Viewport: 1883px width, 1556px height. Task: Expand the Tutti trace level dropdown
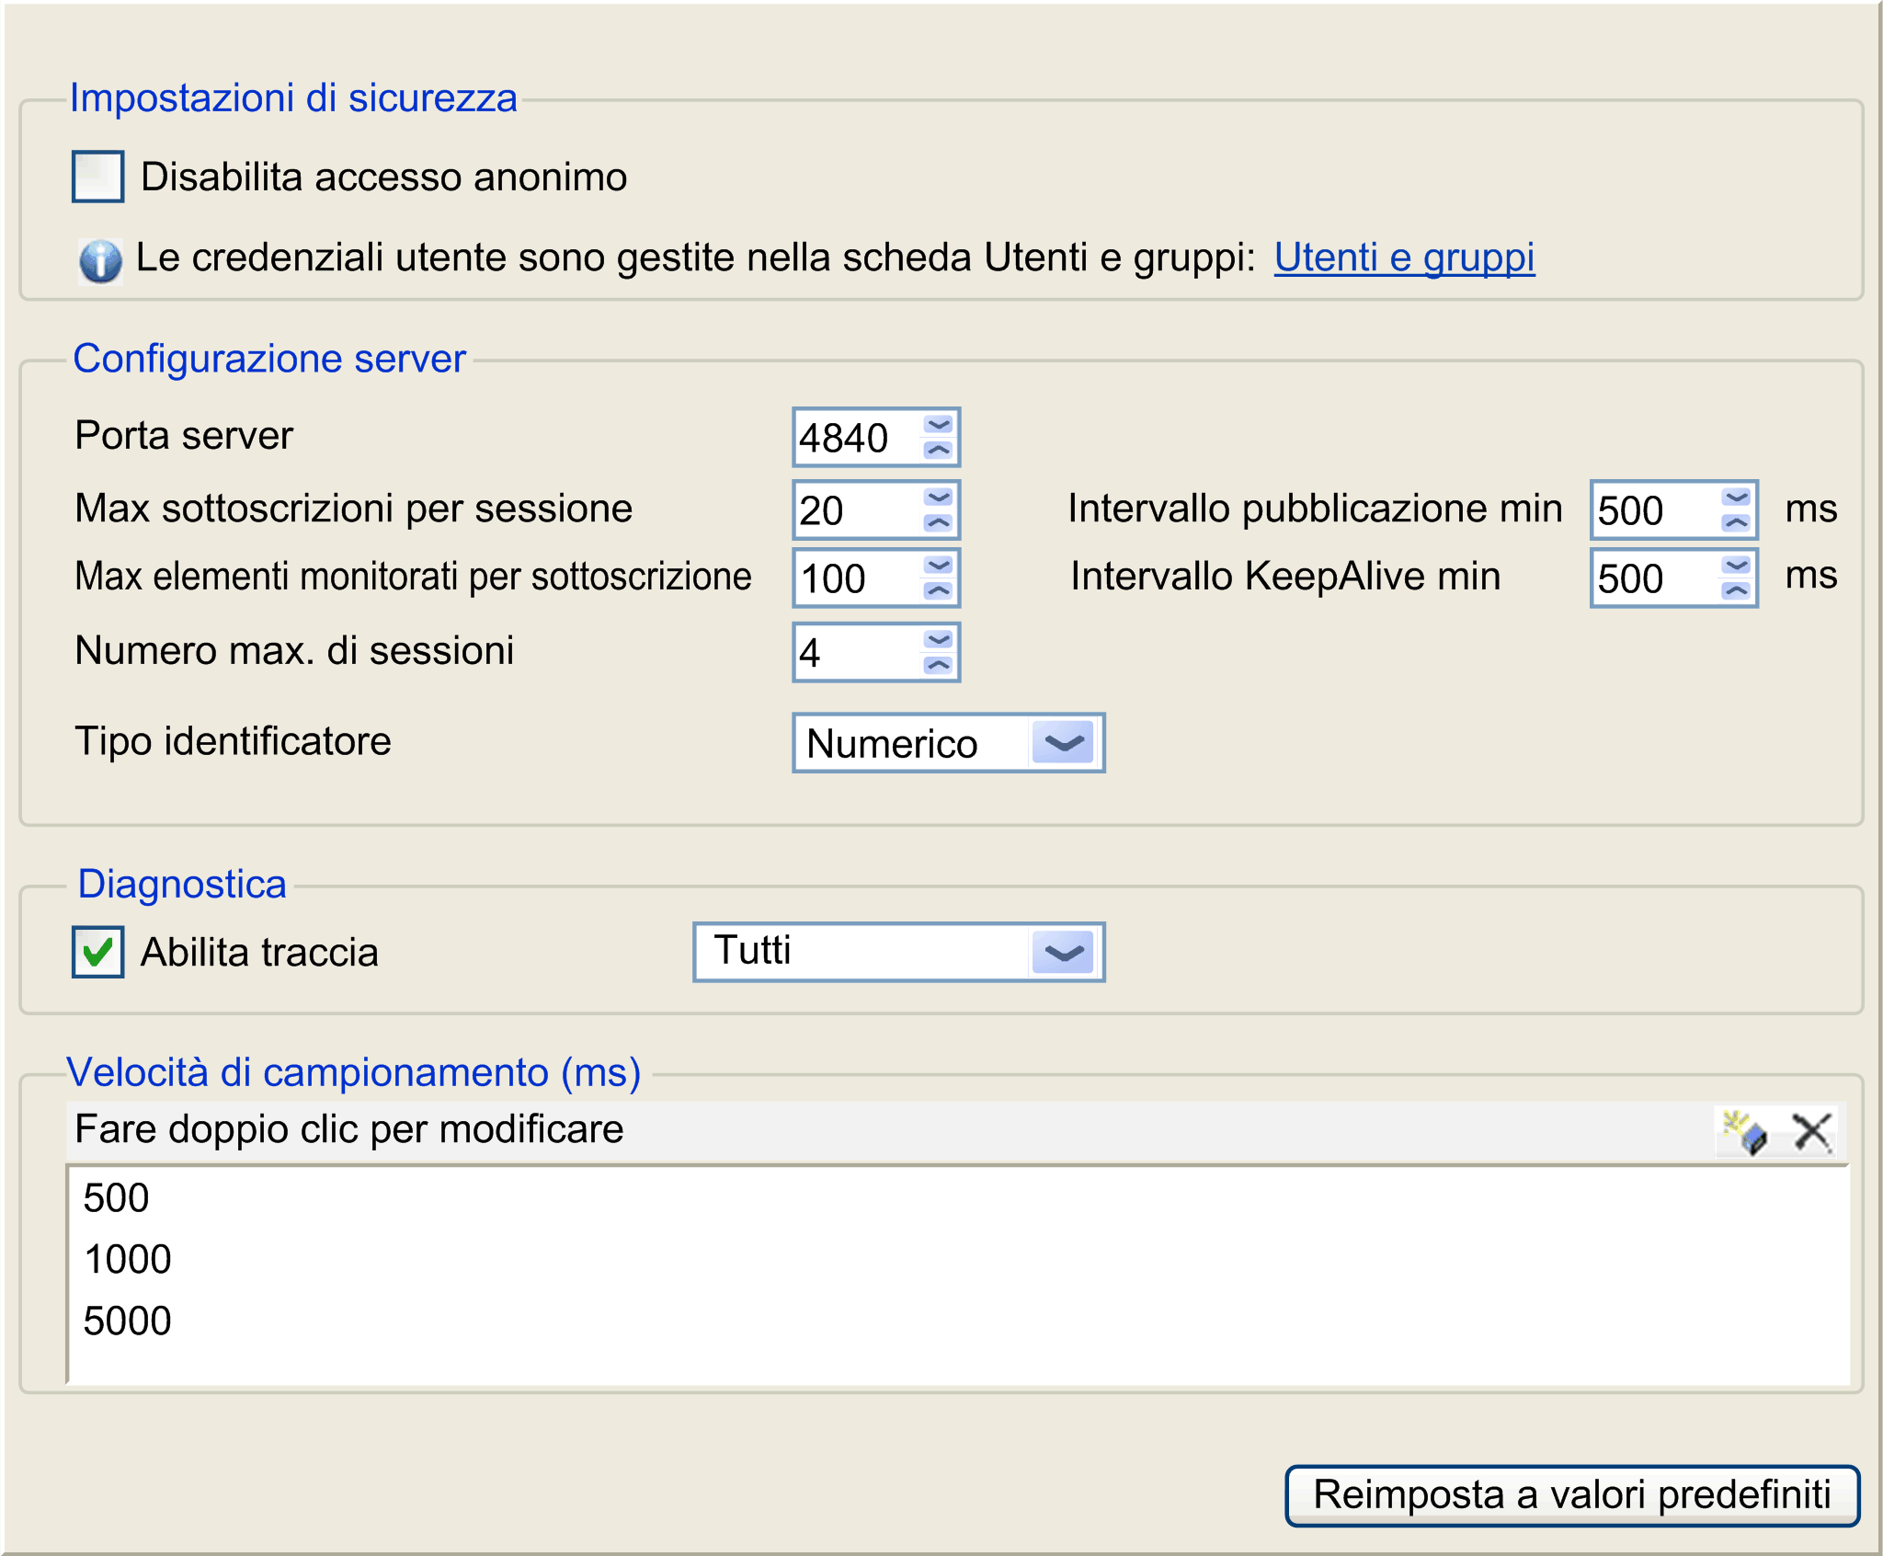pos(1063,953)
